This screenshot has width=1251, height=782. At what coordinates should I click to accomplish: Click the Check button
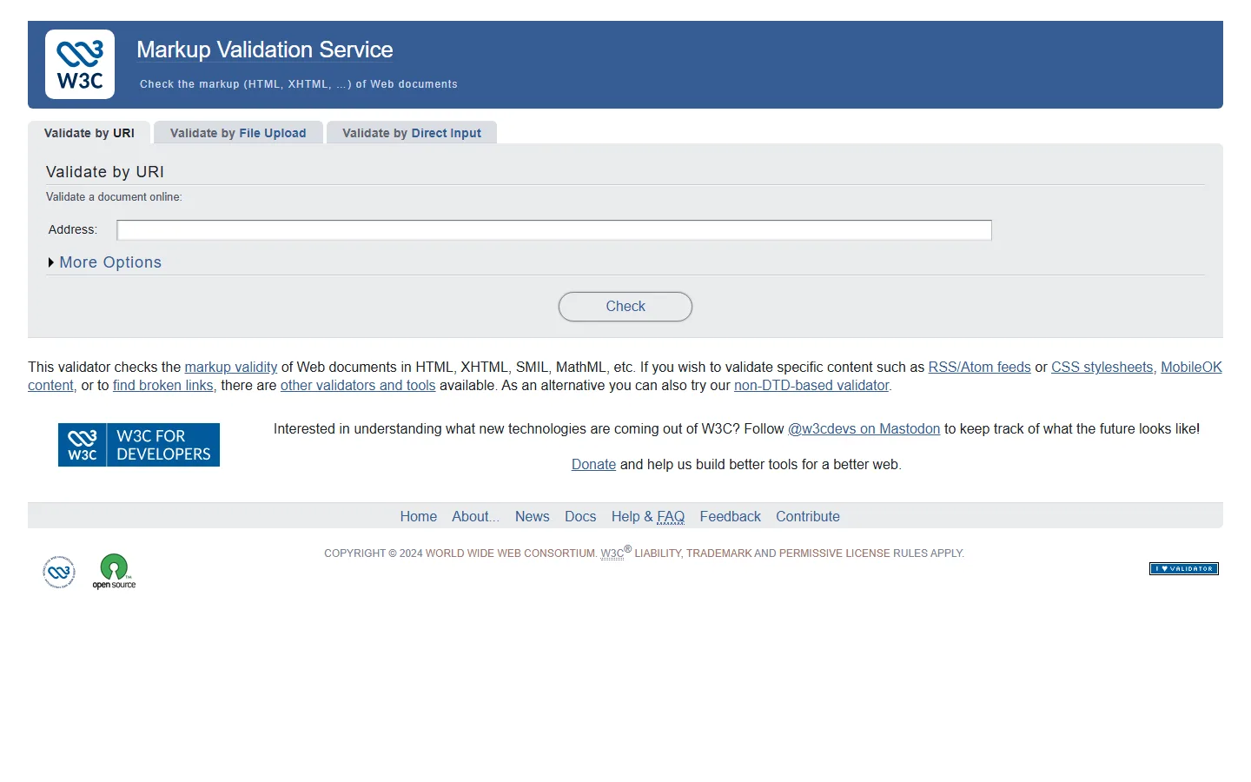pyautogui.click(x=625, y=307)
